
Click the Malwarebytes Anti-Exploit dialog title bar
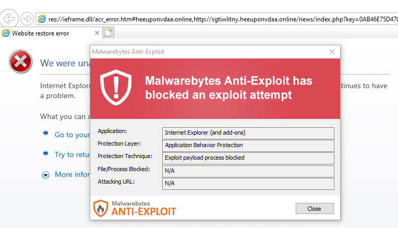pos(209,52)
